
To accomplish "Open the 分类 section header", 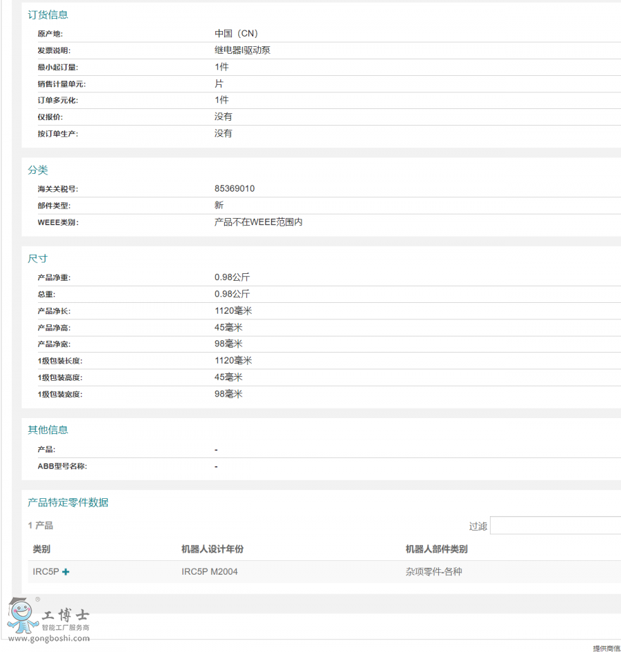I will (37, 170).
